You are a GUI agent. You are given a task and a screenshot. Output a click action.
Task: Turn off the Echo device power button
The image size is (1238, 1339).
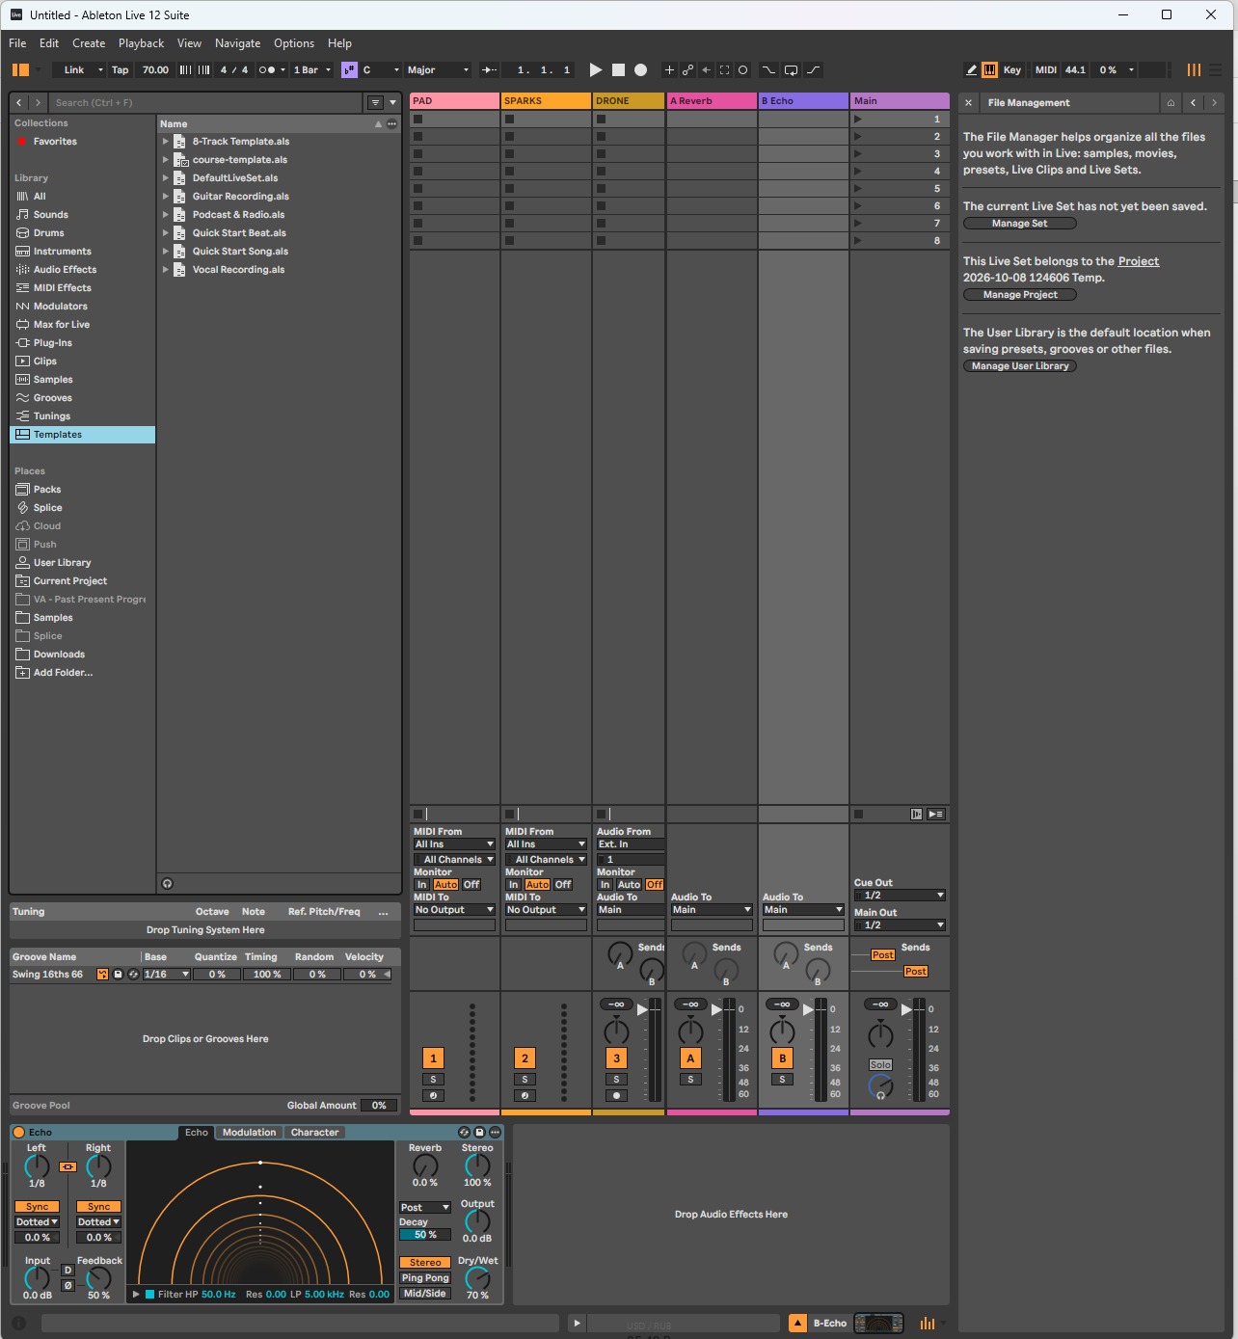click(19, 1133)
